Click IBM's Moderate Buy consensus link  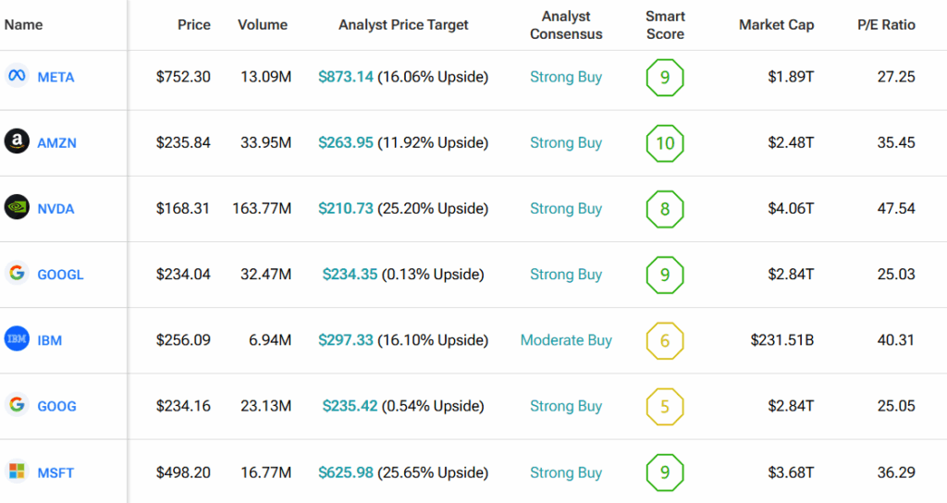(566, 340)
